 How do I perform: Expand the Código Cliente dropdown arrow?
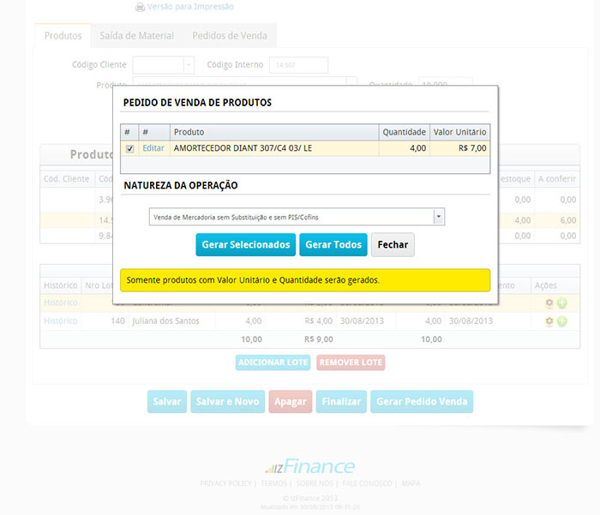pos(188,65)
